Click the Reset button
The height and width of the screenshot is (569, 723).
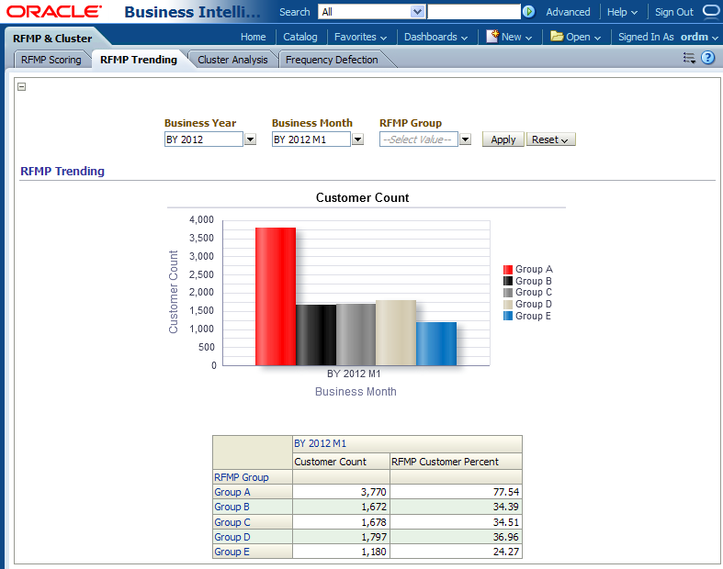pyautogui.click(x=550, y=139)
